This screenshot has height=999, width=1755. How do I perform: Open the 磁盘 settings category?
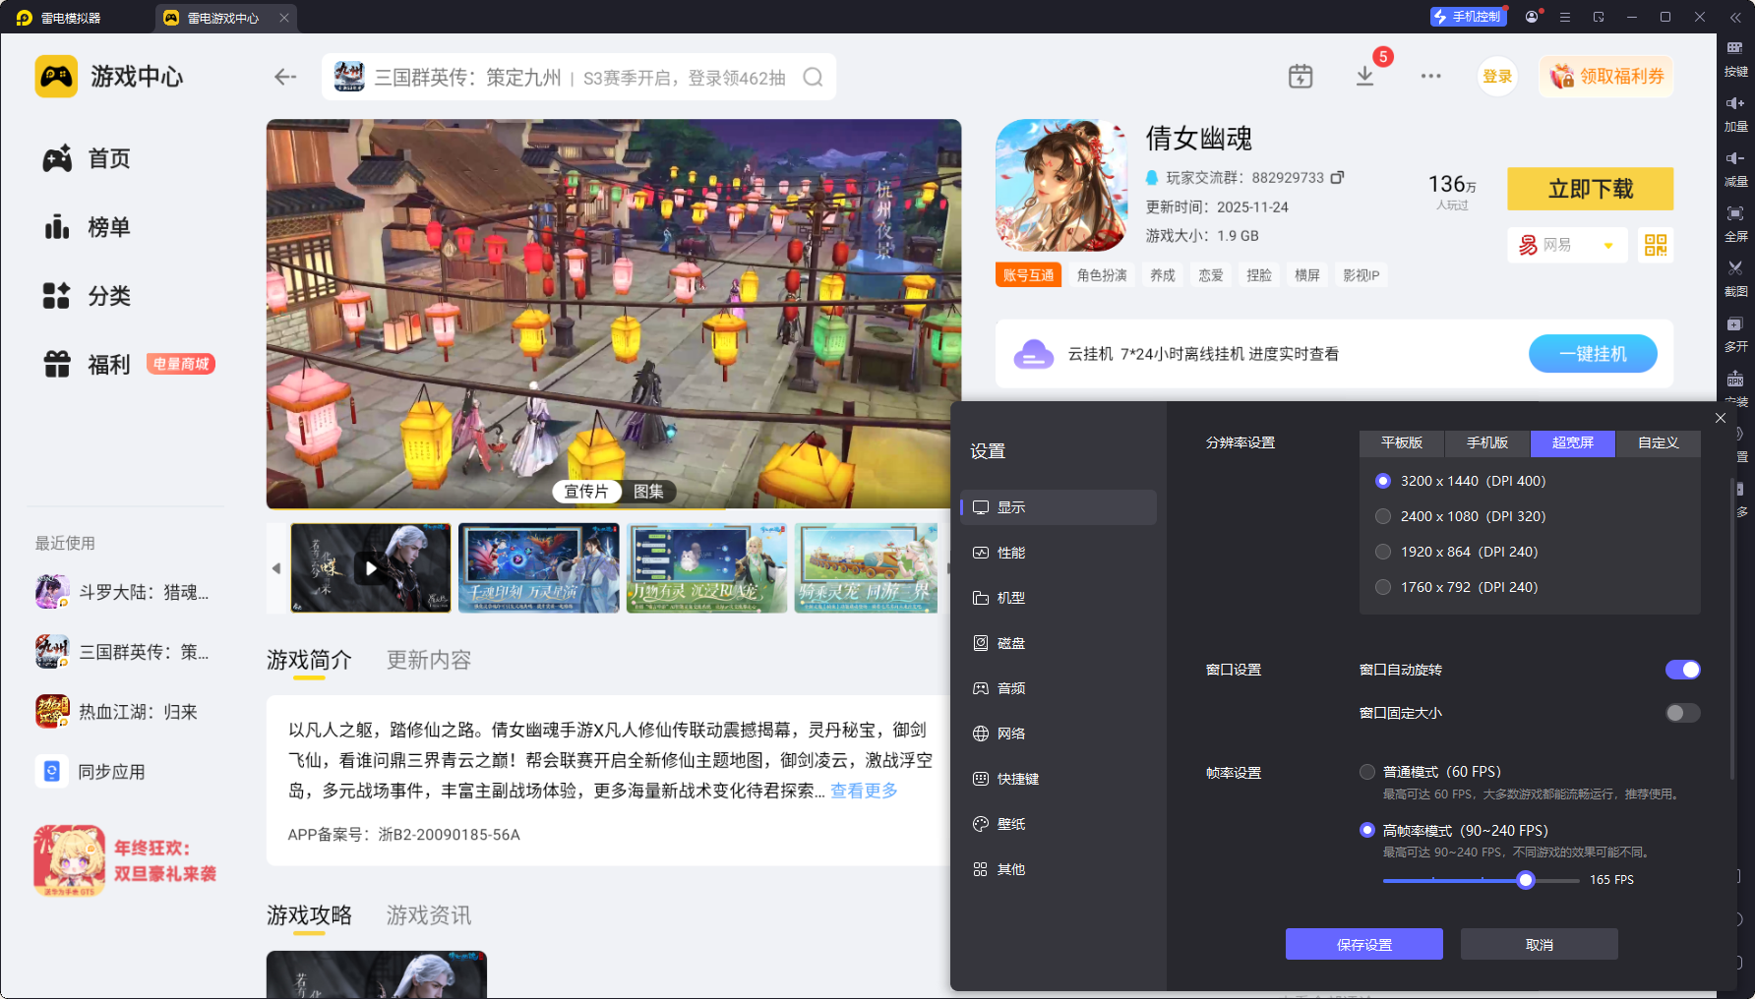point(1059,643)
